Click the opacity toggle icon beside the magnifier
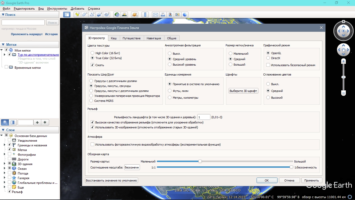355x200 pixels. tap(13, 122)
